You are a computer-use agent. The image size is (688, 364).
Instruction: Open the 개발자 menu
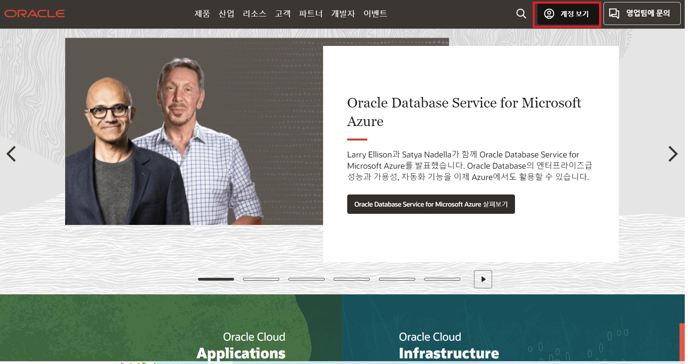coord(343,14)
